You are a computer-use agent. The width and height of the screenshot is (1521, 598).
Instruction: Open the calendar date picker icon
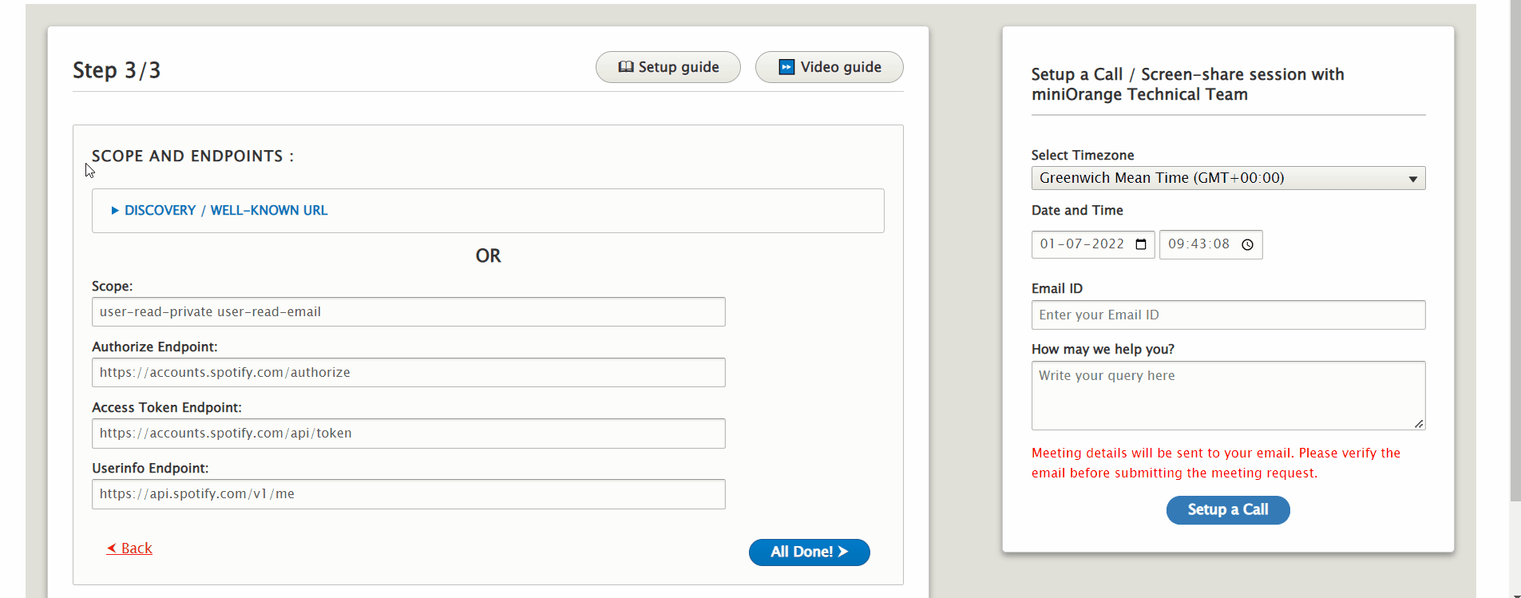(x=1141, y=244)
